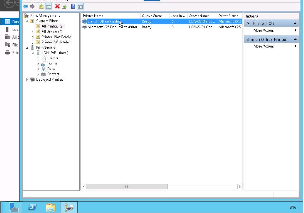Screen dimensions: 304x213
Task: Select Printers node under LON-SVR1
Action: pos(53,74)
